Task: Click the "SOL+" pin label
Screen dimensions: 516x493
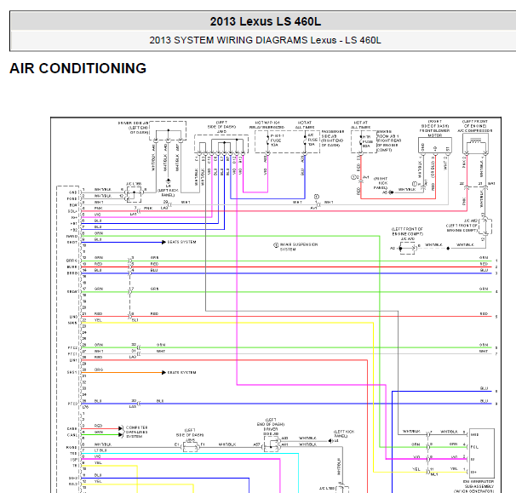Action: pyautogui.click(x=72, y=211)
